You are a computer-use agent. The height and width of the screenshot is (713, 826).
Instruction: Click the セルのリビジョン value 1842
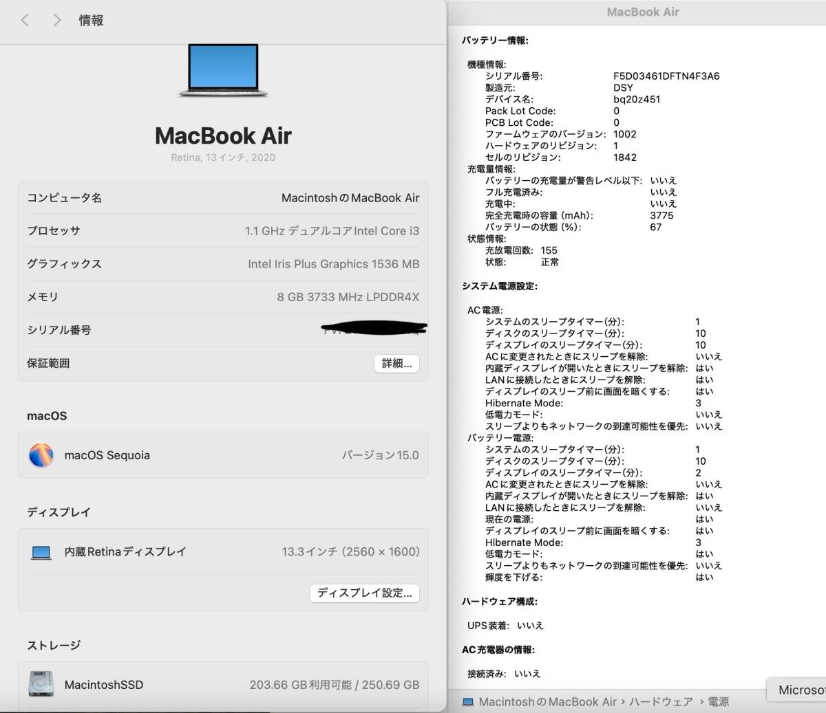pos(625,157)
